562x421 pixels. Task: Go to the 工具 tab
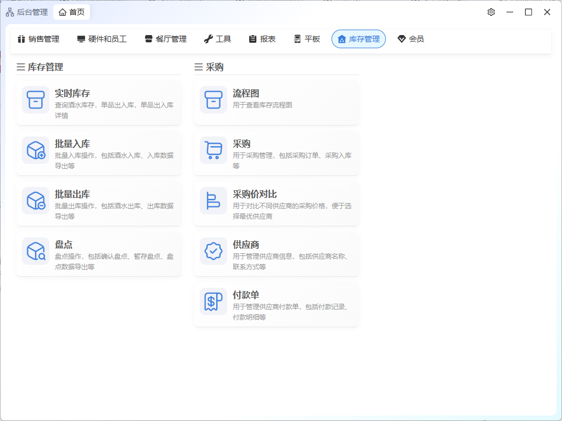[217, 39]
